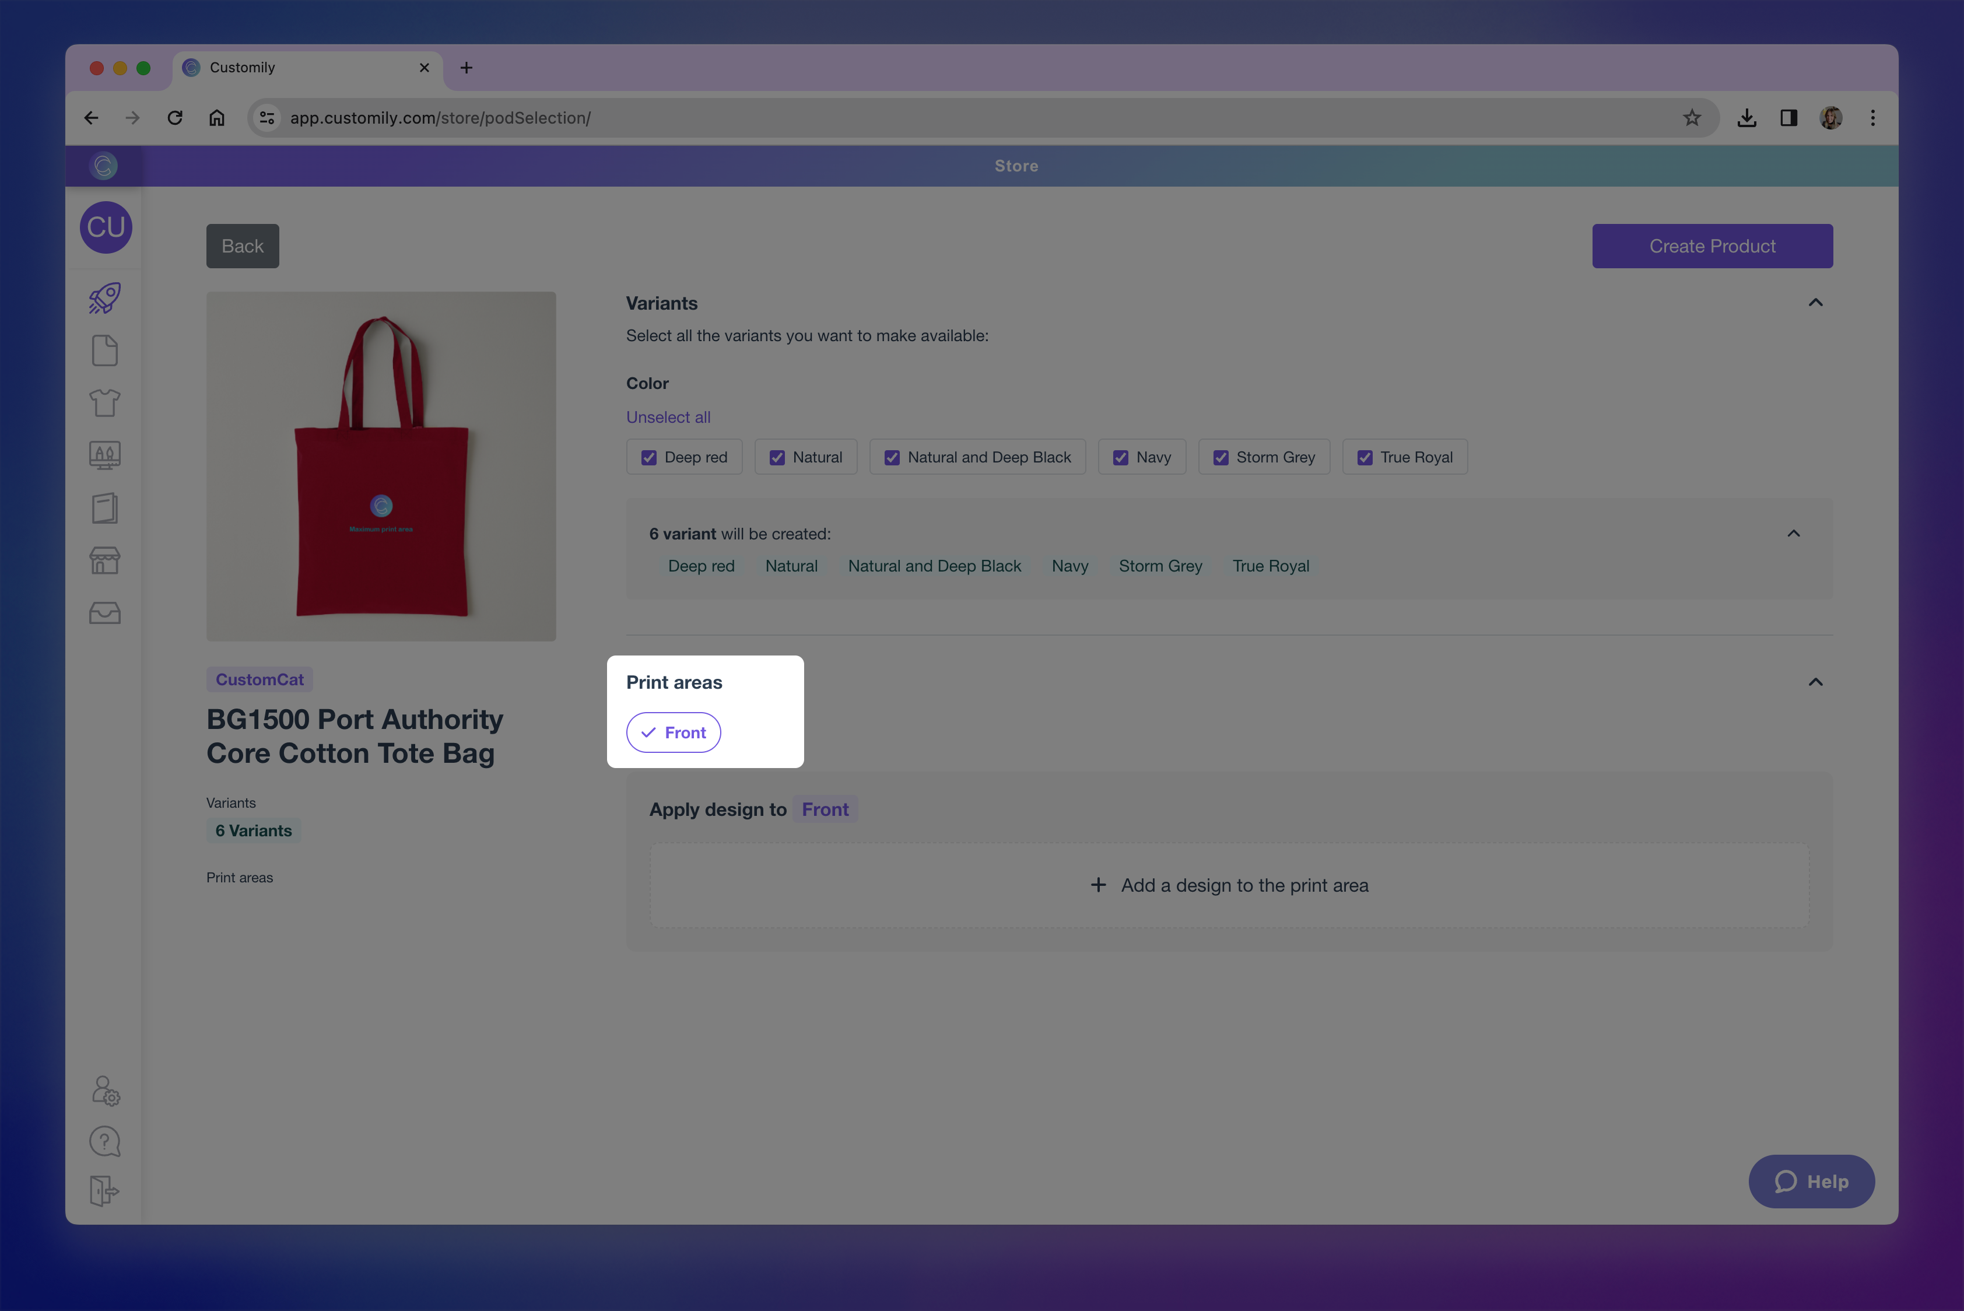Viewport: 1964px width, 1311px height.
Task: Click the storefront icon in sidebar
Action: click(x=104, y=560)
